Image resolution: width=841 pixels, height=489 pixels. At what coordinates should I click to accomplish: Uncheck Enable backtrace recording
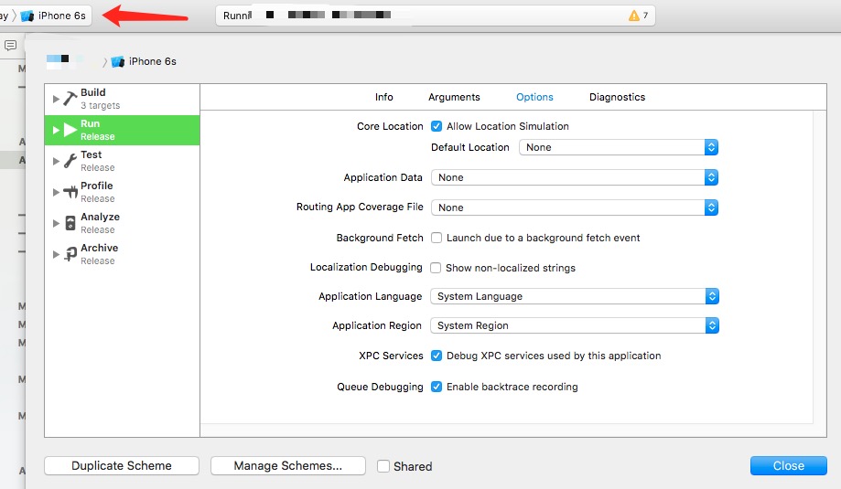coord(437,387)
